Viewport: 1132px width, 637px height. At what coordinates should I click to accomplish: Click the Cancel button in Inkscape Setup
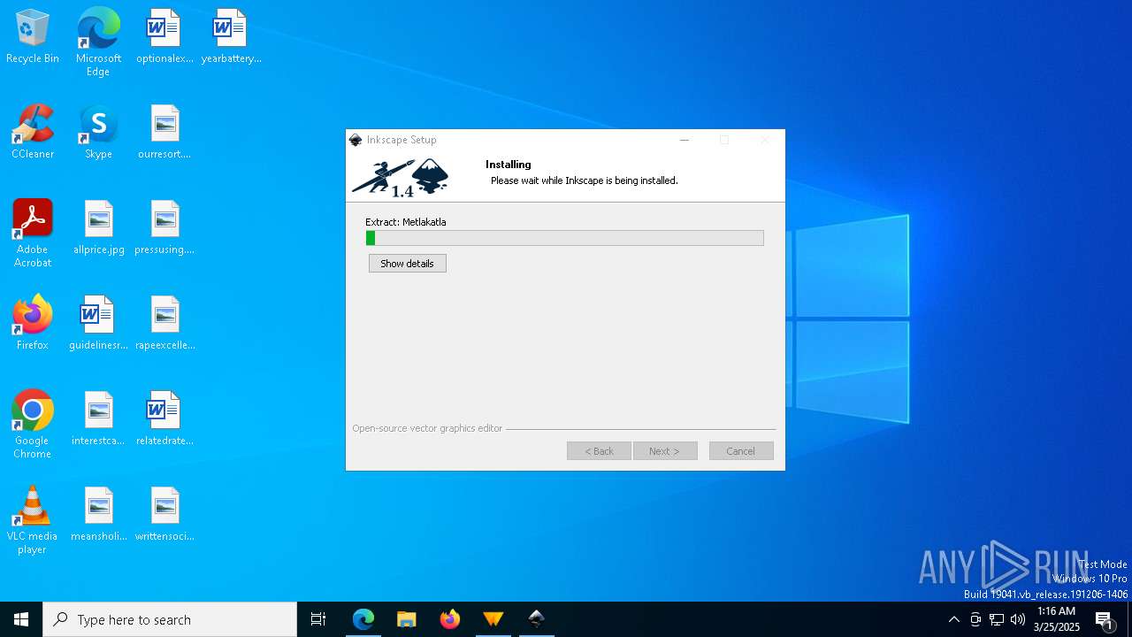(x=741, y=451)
